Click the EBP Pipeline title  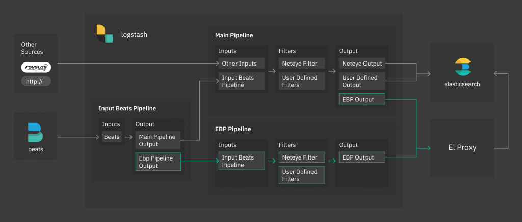click(233, 129)
